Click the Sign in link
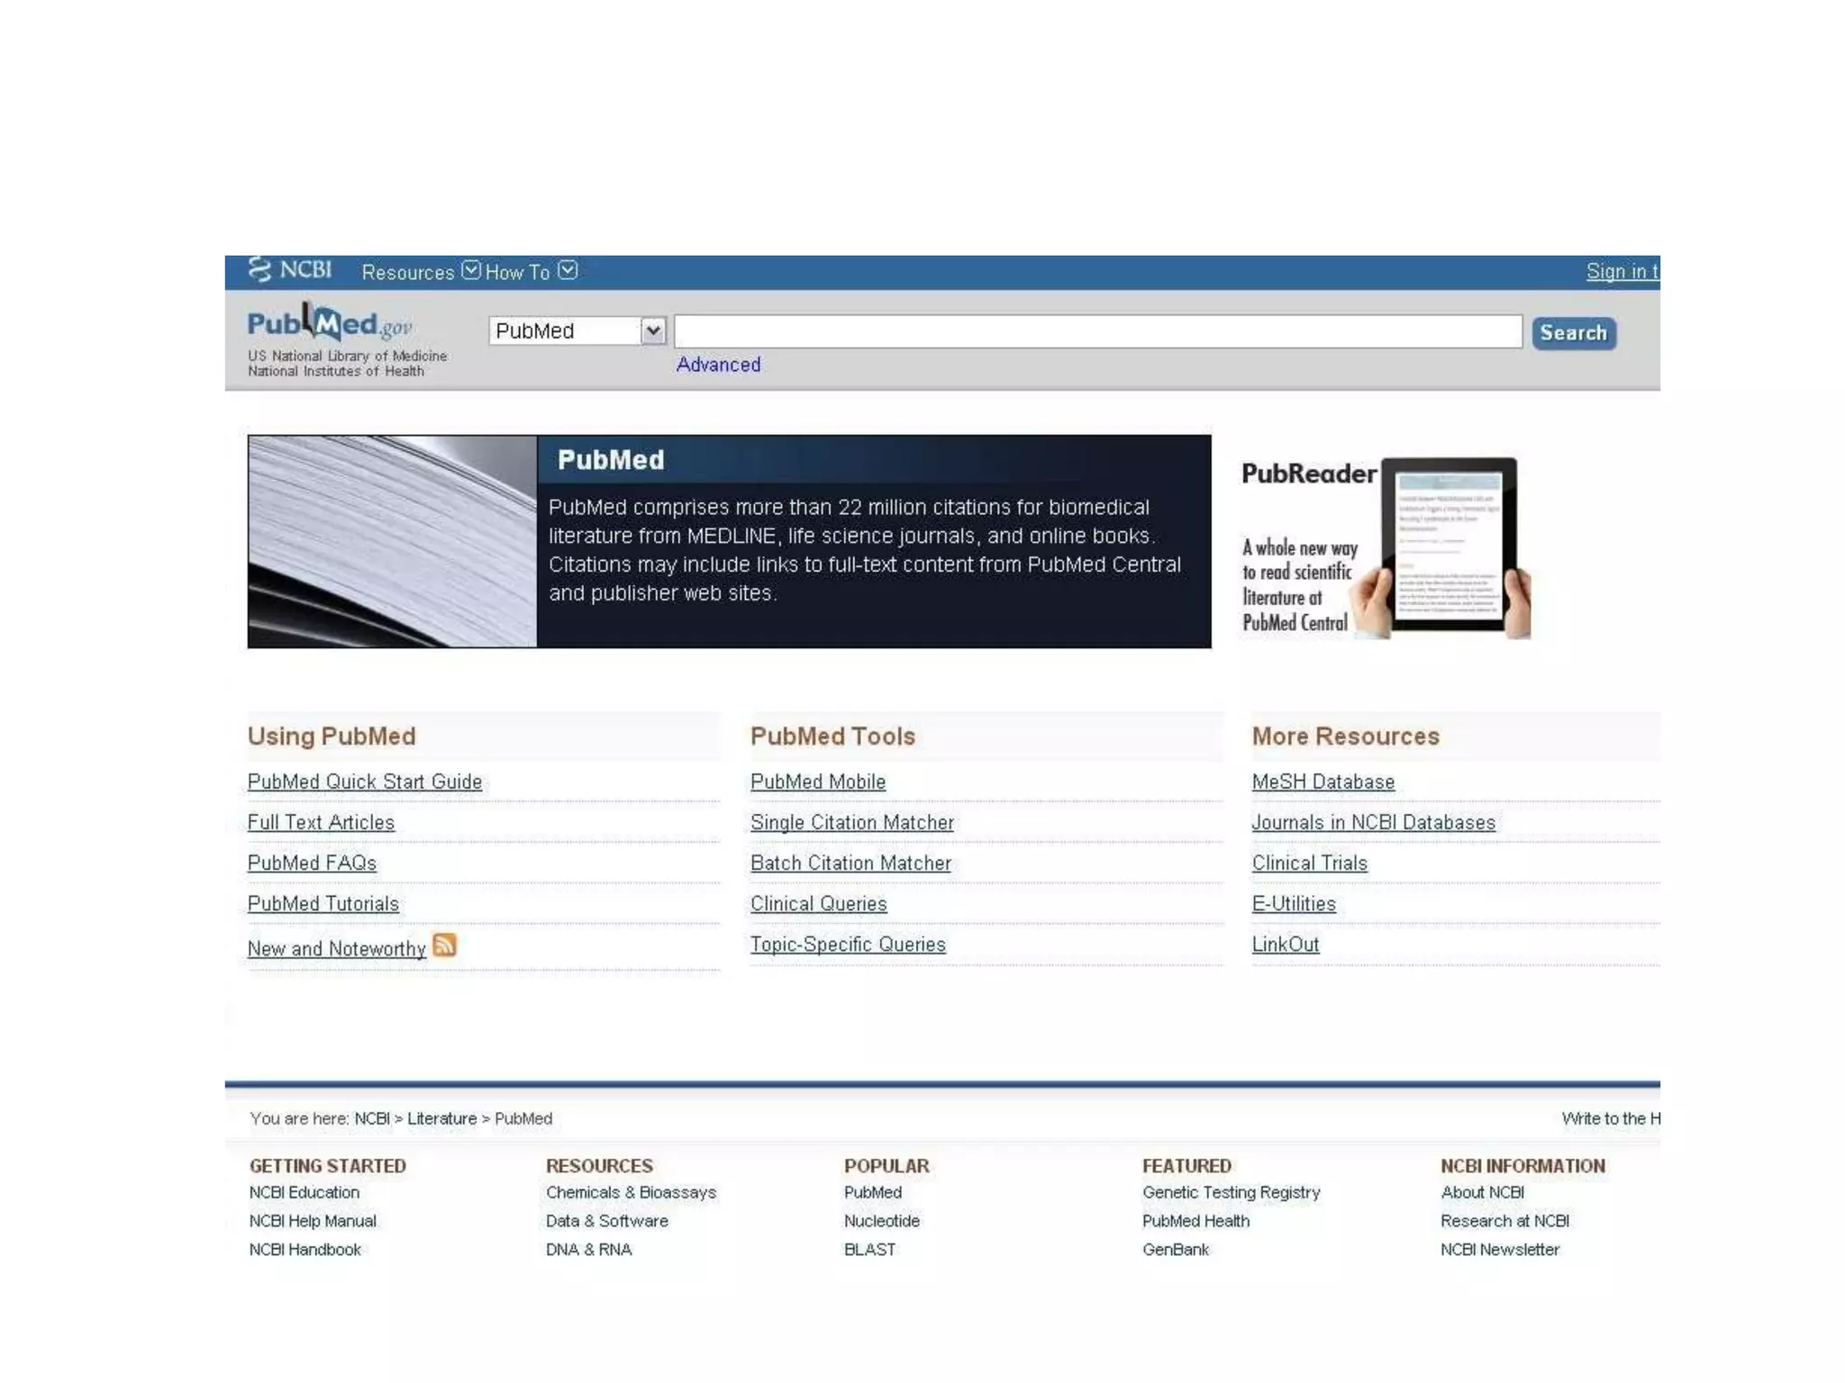Image resolution: width=1845 pixels, height=1383 pixels. point(1621,271)
